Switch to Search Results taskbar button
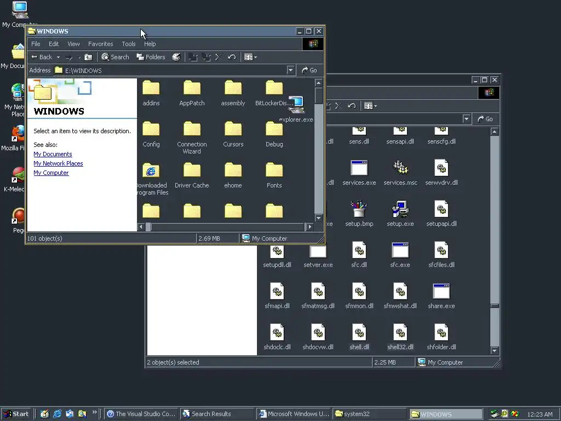This screenshot has width=561, height=421. click(x=217, y=414)
